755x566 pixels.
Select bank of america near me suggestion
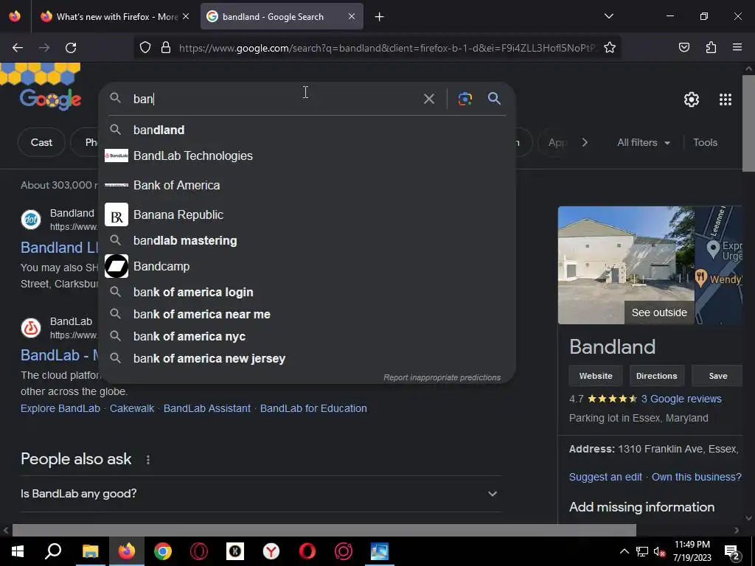307,314
